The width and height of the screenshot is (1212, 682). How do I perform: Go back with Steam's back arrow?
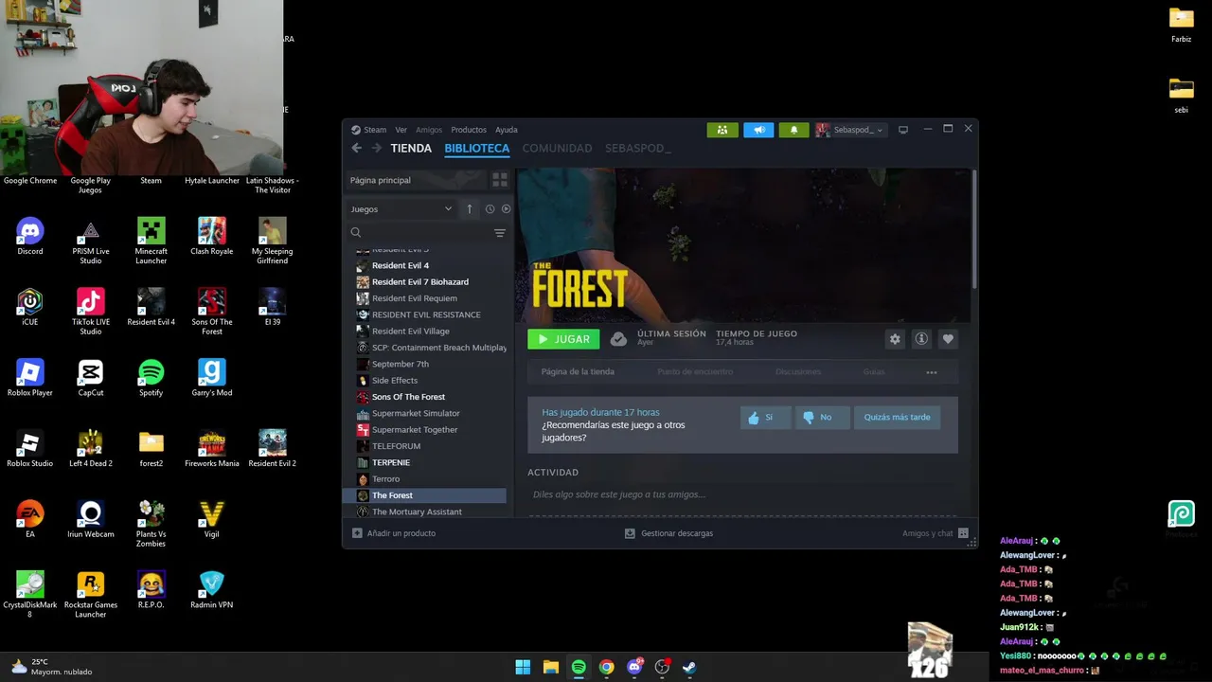tap(357, 148)
